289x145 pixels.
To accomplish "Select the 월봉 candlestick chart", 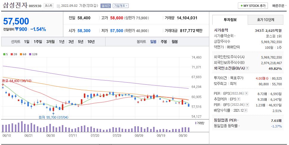I will pos(175,42).
